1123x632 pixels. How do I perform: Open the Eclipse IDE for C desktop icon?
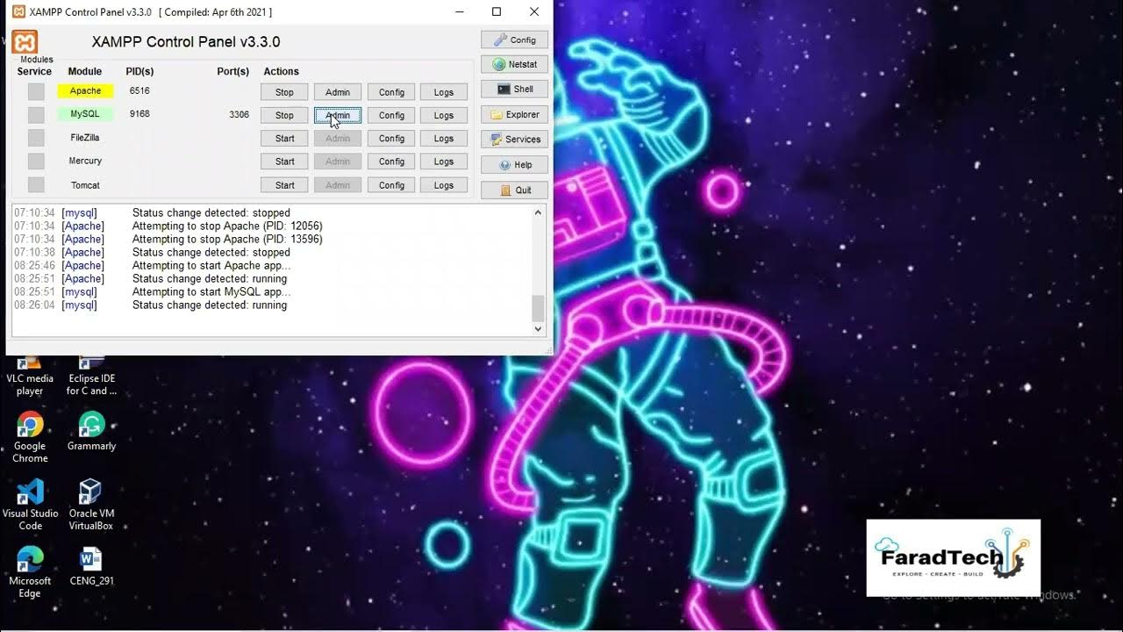point(91,376)
